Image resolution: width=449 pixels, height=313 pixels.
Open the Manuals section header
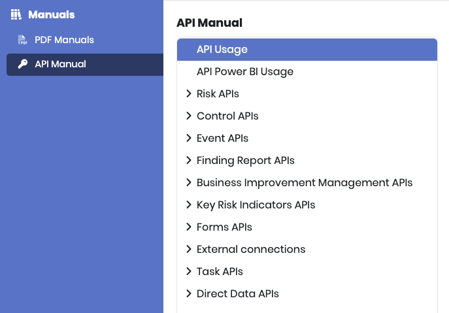pos(51,14)
